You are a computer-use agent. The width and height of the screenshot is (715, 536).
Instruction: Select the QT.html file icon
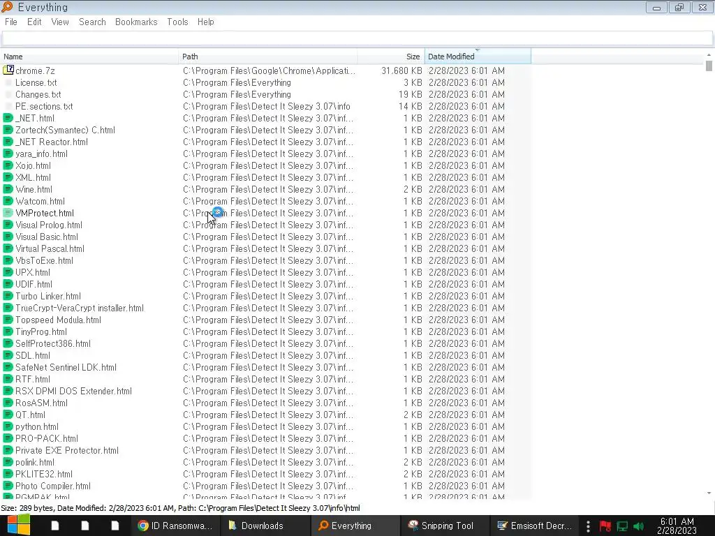point(8,415)
